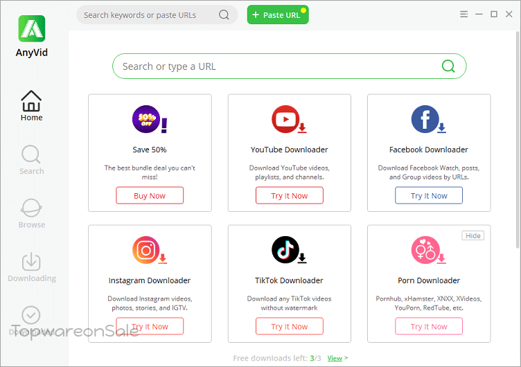Viewport: 521px width, 367px height.
Task: Click the magnifier icon in top search bar
Action: coord(224,15)
